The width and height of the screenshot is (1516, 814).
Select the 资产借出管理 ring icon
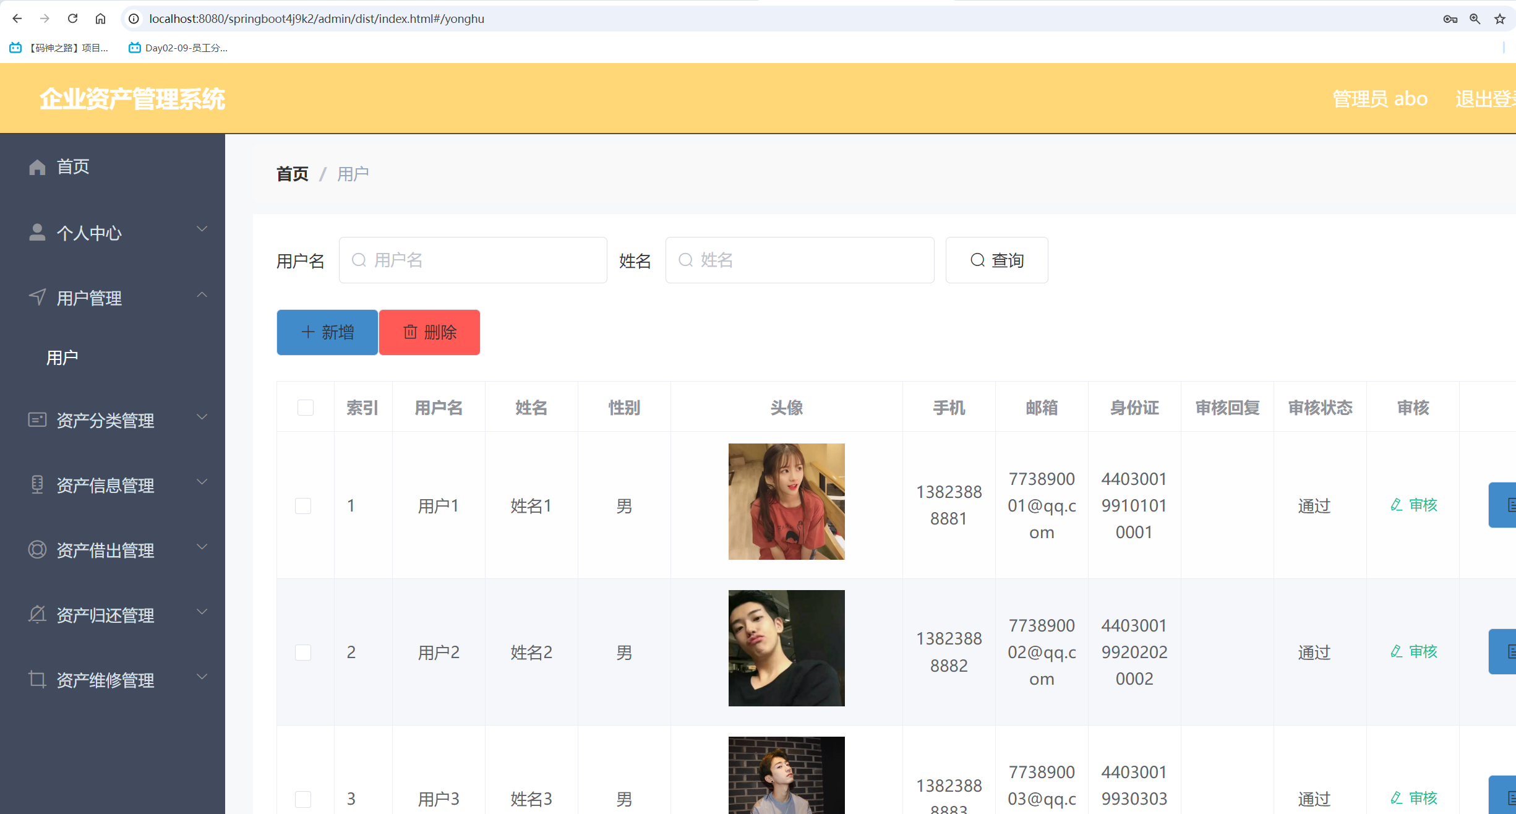pos(36,550)
